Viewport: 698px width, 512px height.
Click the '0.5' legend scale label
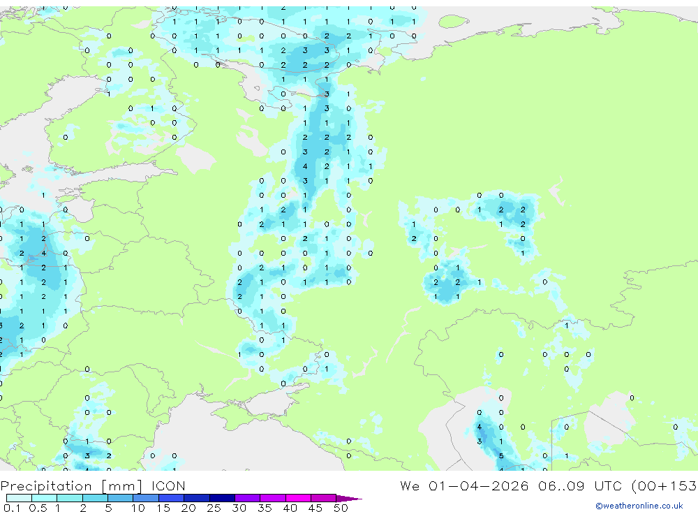coord(38,508)
